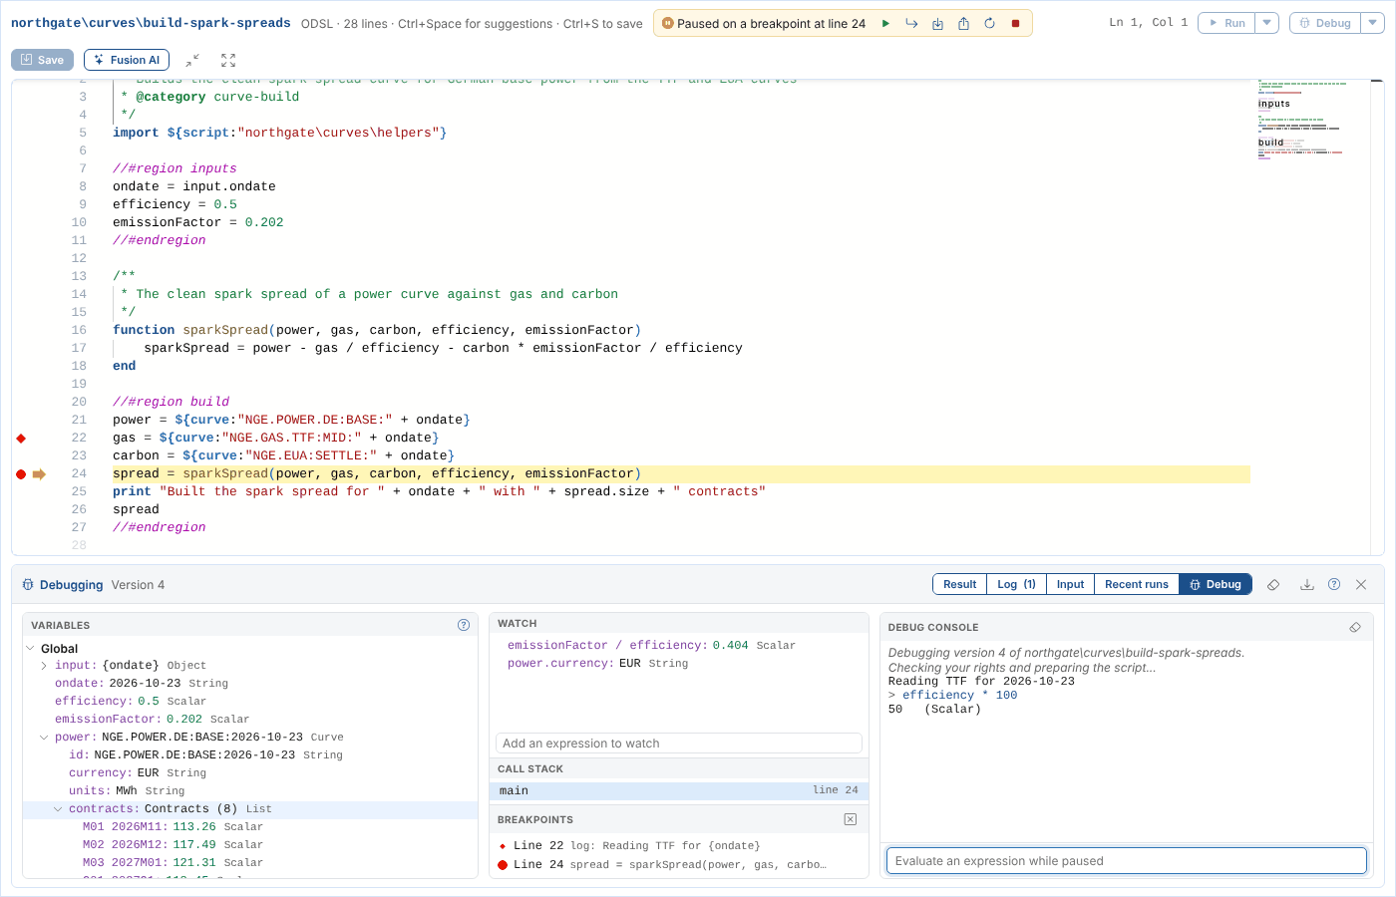Download the output with the download icon
The image size is (1396, 897).
pos(1307,585)
